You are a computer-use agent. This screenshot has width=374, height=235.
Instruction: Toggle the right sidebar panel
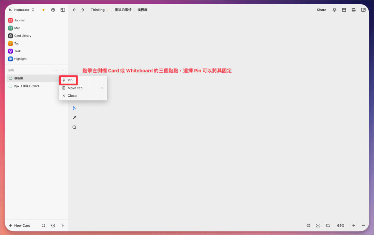[x=363, y=10]
